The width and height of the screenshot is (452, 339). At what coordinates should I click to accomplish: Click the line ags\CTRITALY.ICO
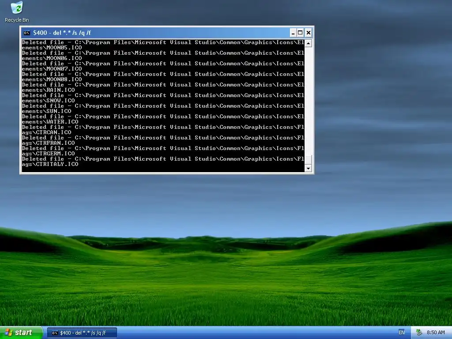(50, 164)
